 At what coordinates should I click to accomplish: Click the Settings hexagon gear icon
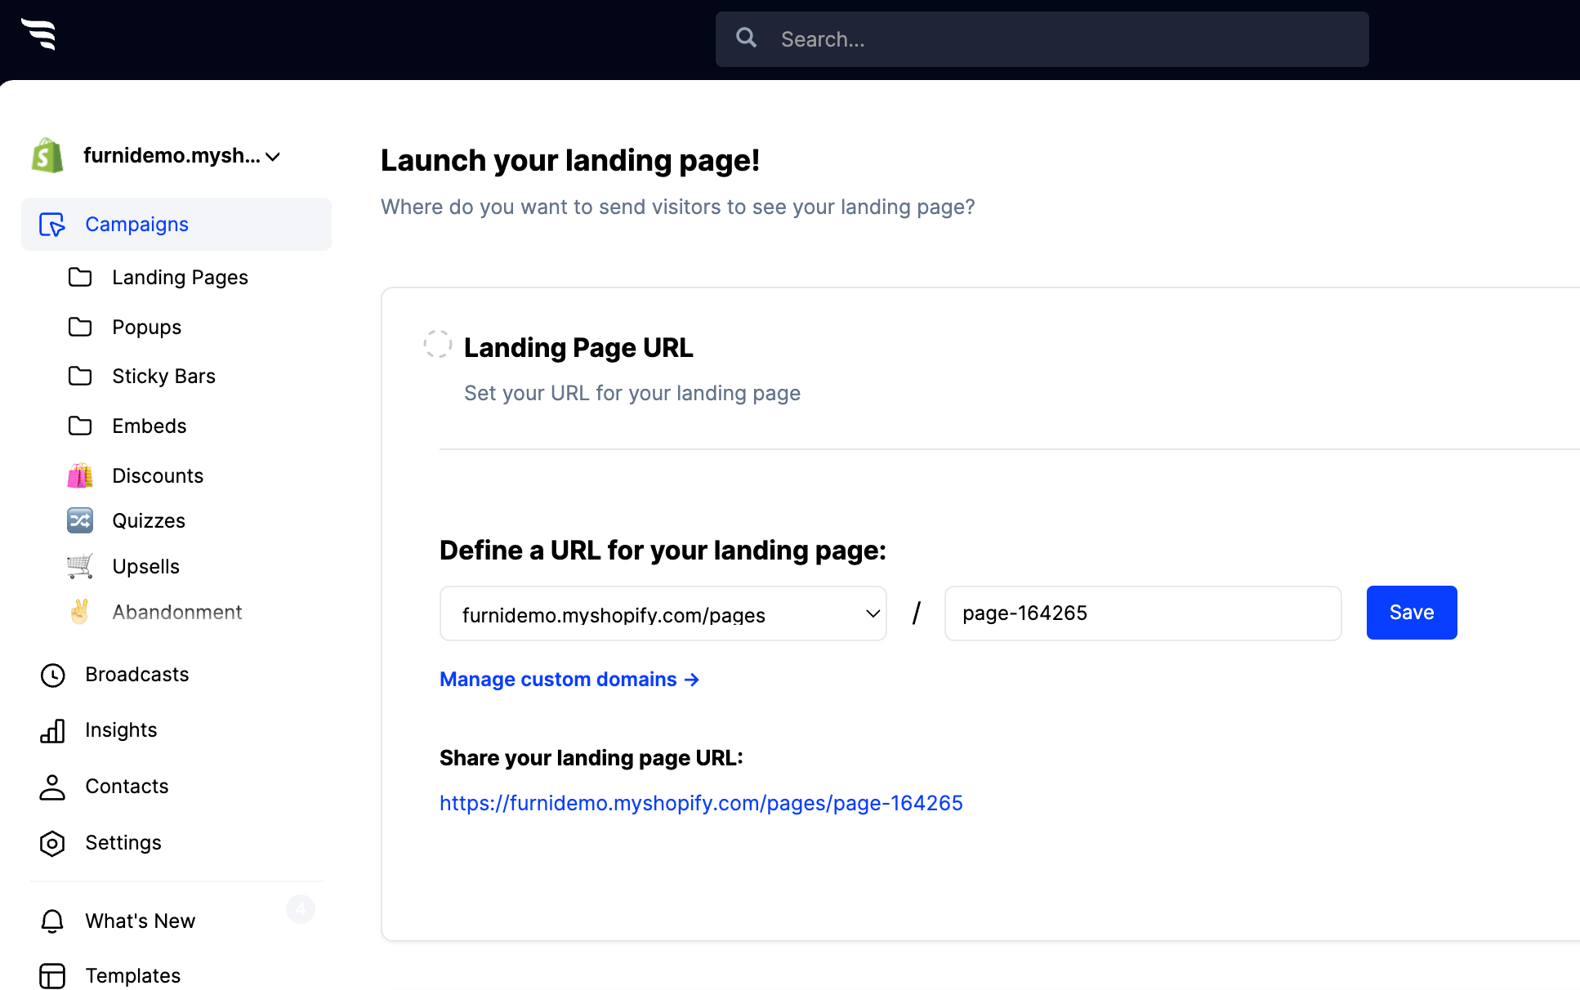pos(52,844)
